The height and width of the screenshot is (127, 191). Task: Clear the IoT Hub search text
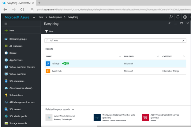tap(184, 40)
